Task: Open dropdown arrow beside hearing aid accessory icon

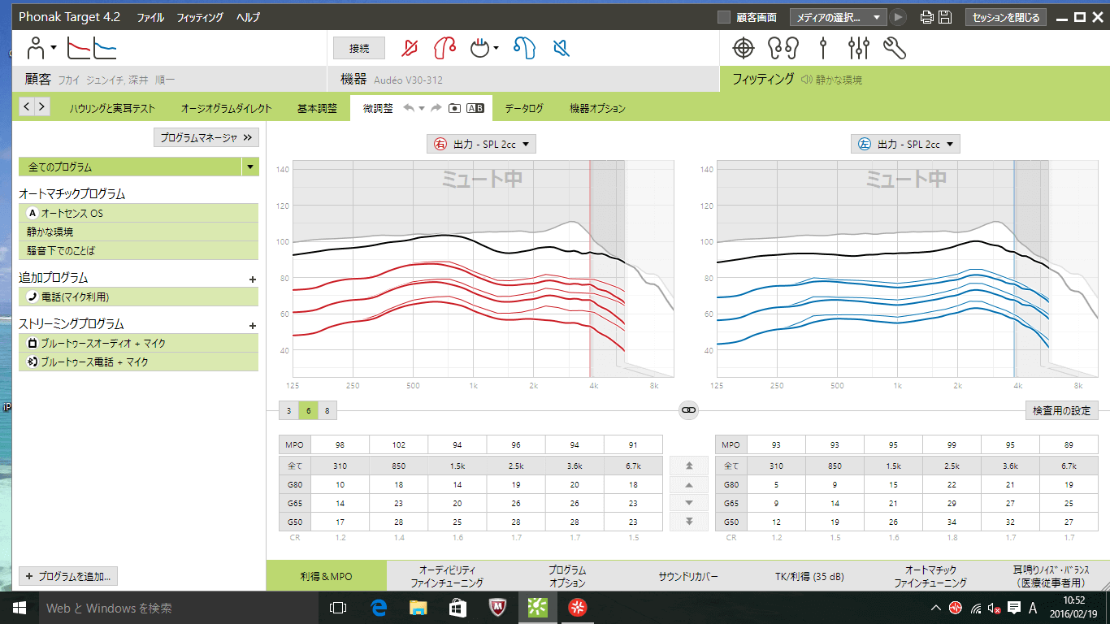Action: pyautogui.click(x=496, y=49)
